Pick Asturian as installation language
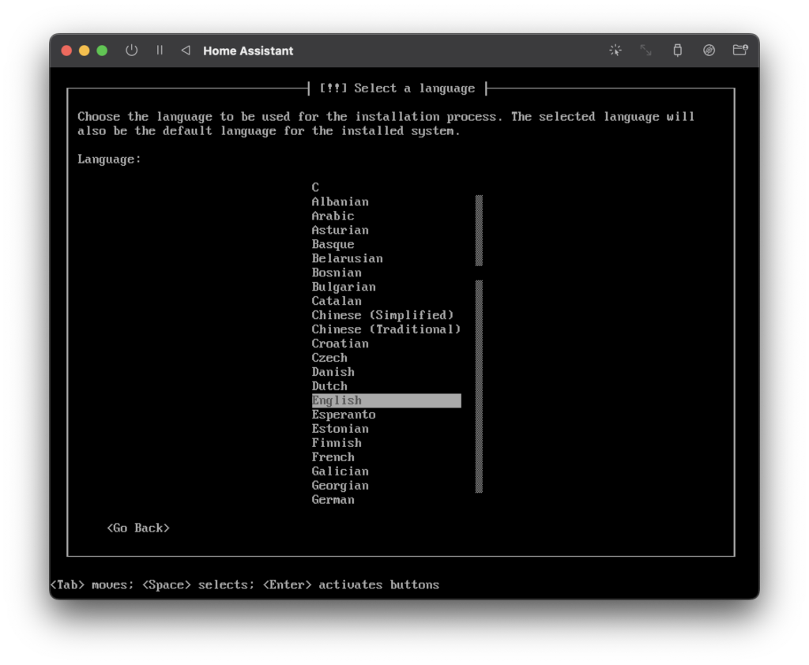The width and height of the screenshot is (809, 665). coord(340,230)
